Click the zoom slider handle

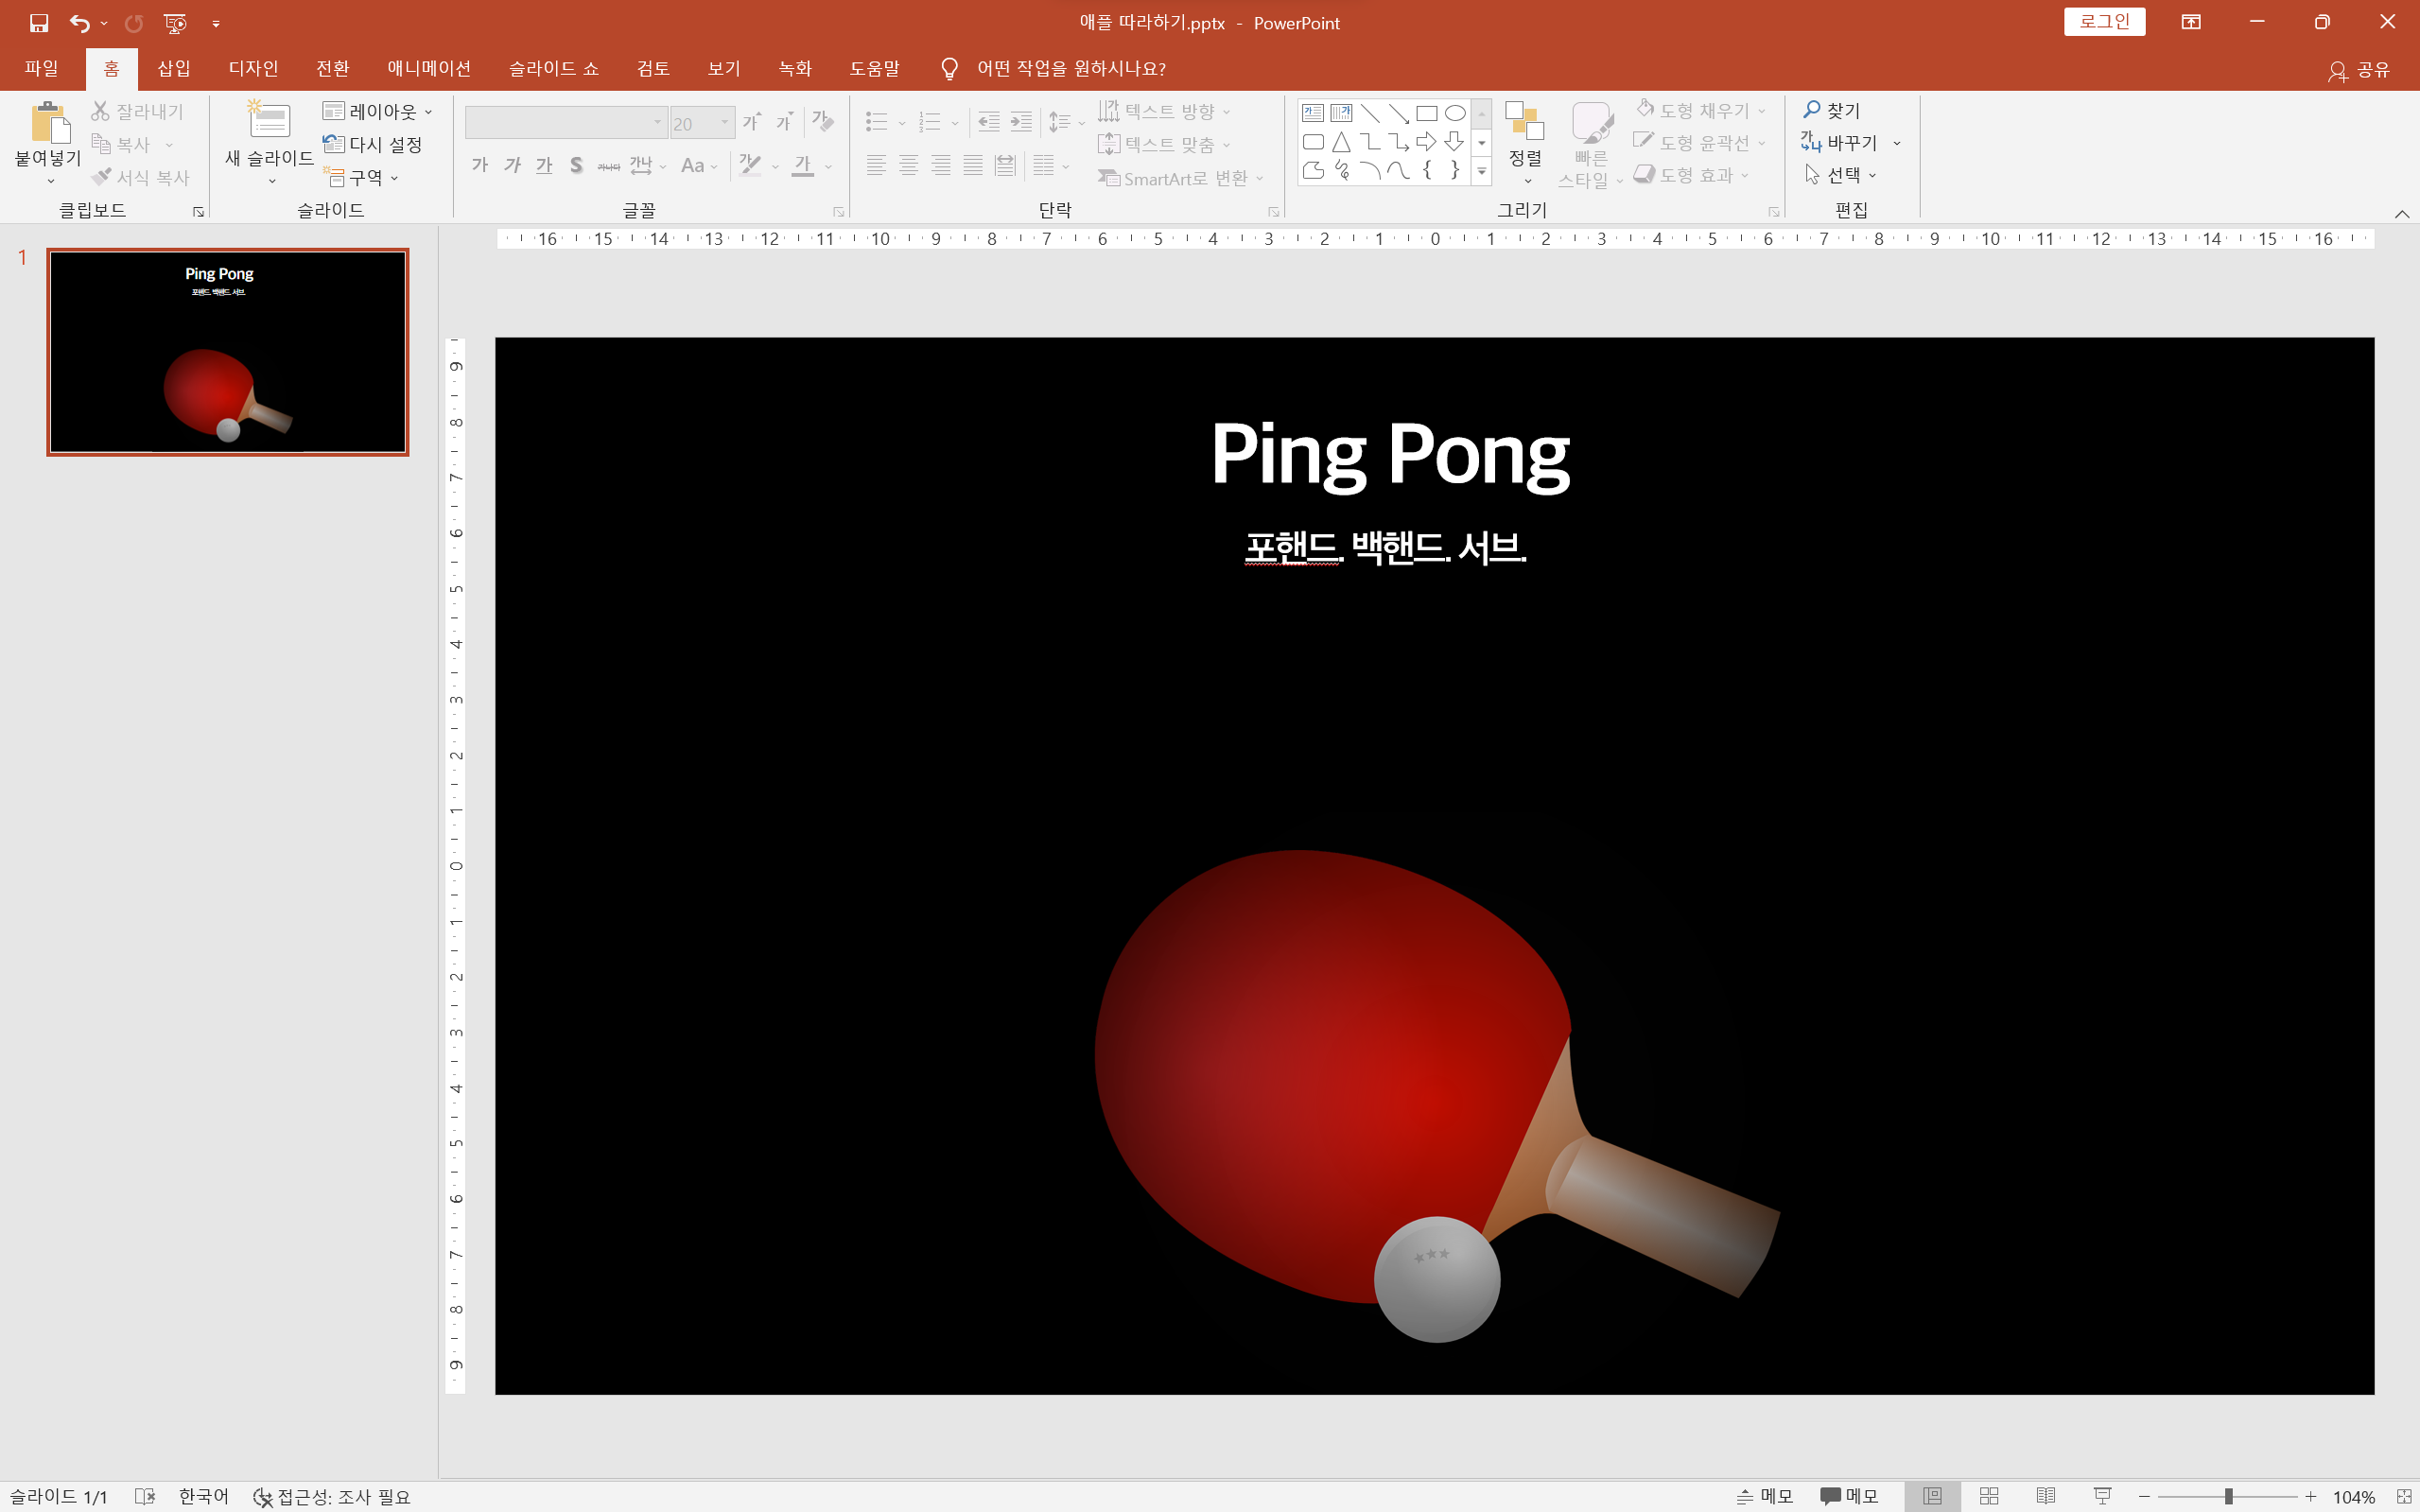coord(2228,1496)
